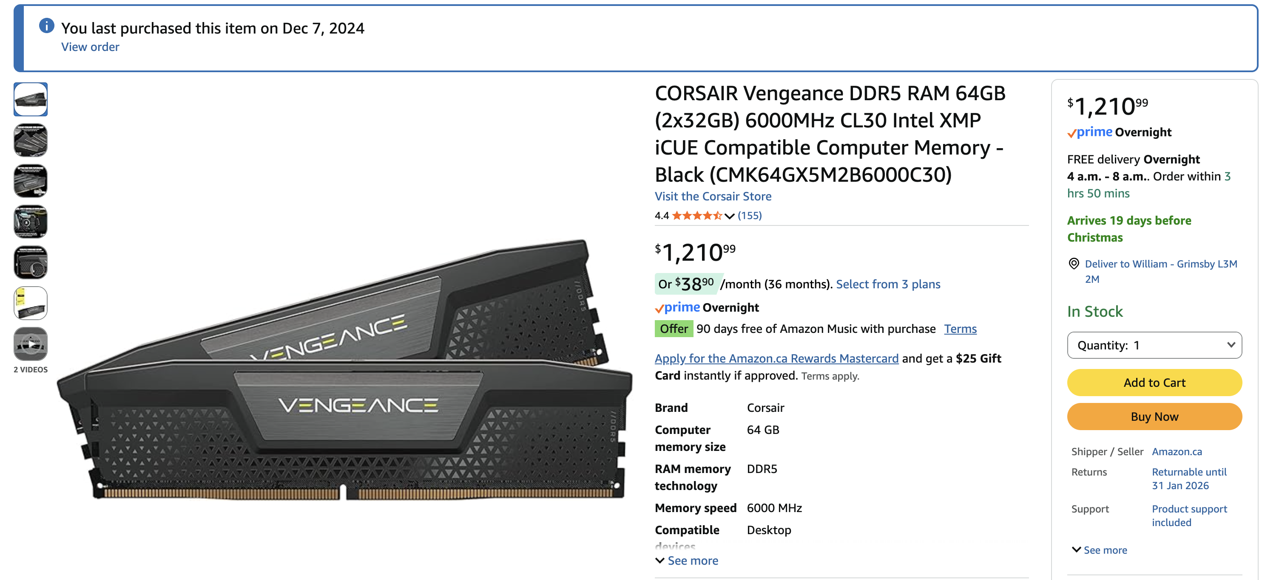Select the first product image thumbnail
1262x580 pixels.
(30, 99)
